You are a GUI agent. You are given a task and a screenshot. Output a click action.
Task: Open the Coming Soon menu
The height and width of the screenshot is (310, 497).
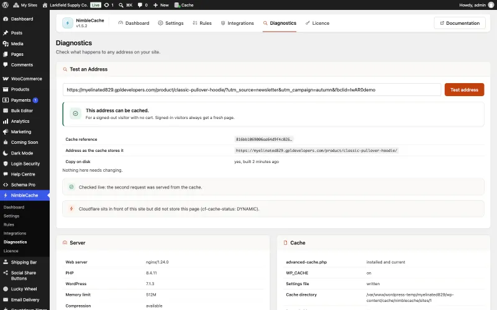(25, 143)
